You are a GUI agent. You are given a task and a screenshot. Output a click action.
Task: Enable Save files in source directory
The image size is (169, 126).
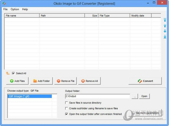point(66,103)
